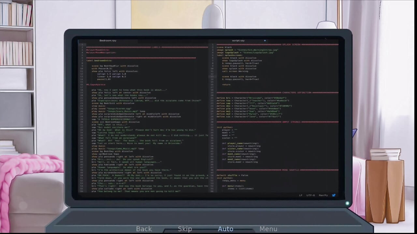Click the 'return' statement in script.rpy
Screen dimensions: 417x234
click(x=226, y=84)
